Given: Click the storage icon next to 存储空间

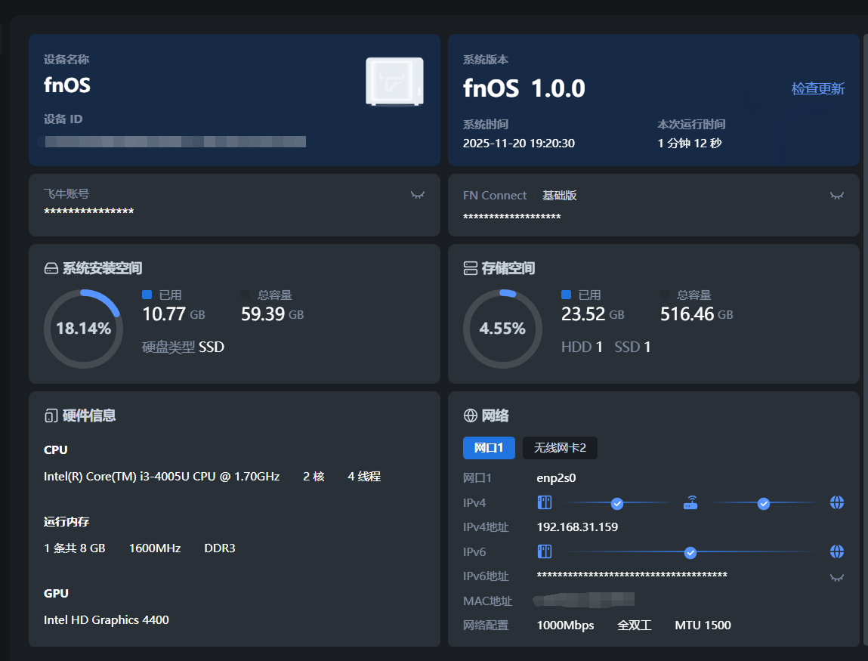Looking at the screenshot, I should [x=470, y=268].
